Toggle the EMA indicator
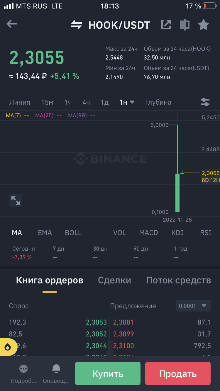220x391 pixels. [x=45, y=233]
